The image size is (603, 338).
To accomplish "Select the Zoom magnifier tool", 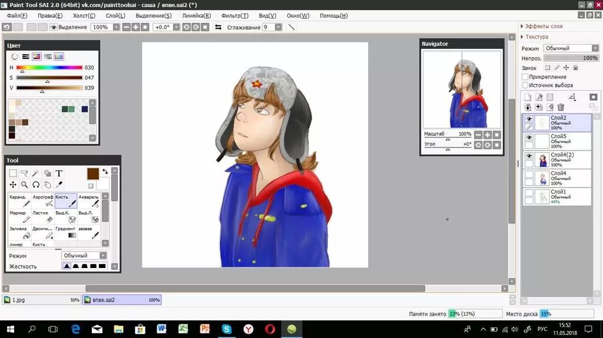I will coord(24,185).
